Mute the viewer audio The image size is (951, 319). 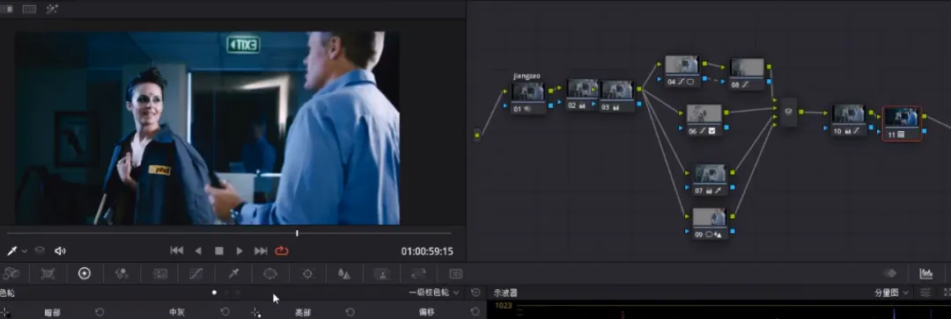(x=60, y=250)
